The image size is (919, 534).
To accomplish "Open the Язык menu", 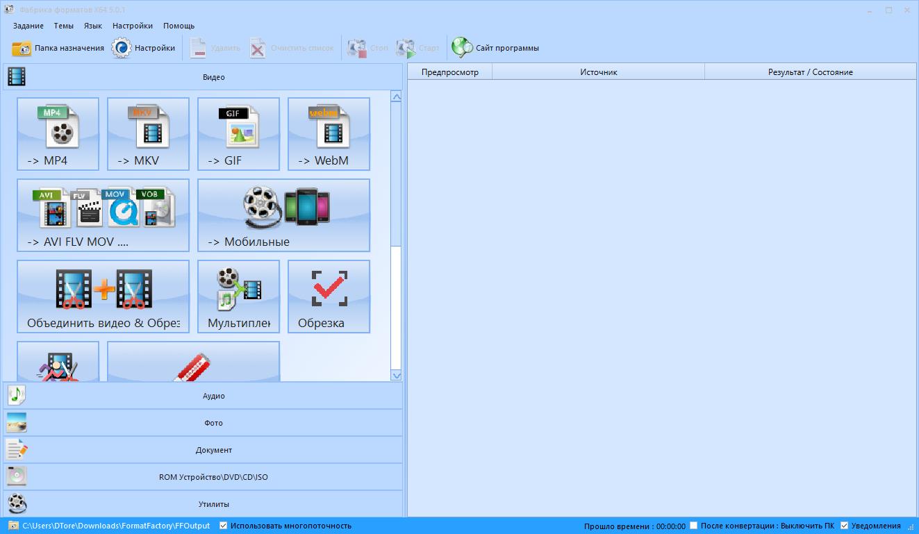I will click(x=92, y=26).
